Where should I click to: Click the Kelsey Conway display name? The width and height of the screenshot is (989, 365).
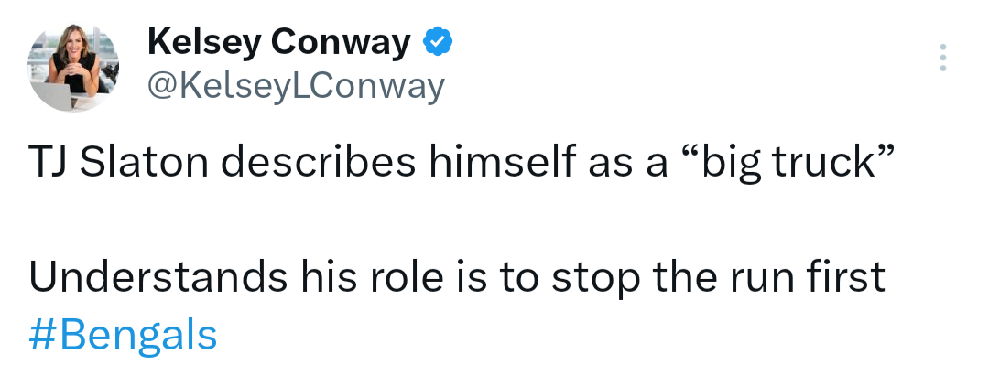(x=278, y=42)
